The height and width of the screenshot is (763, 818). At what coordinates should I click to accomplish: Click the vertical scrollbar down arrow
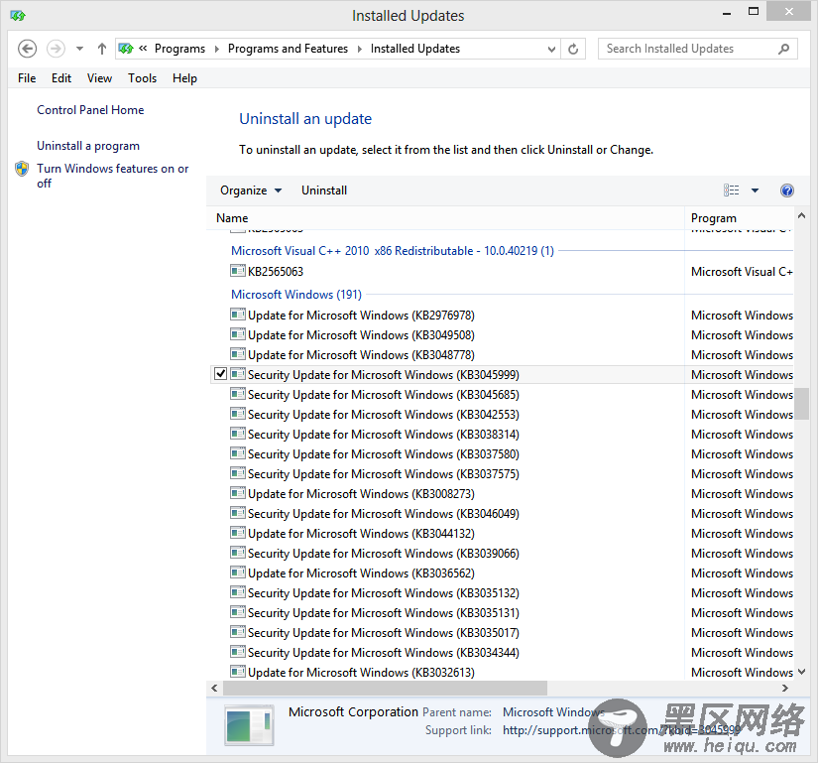(802, 672)
